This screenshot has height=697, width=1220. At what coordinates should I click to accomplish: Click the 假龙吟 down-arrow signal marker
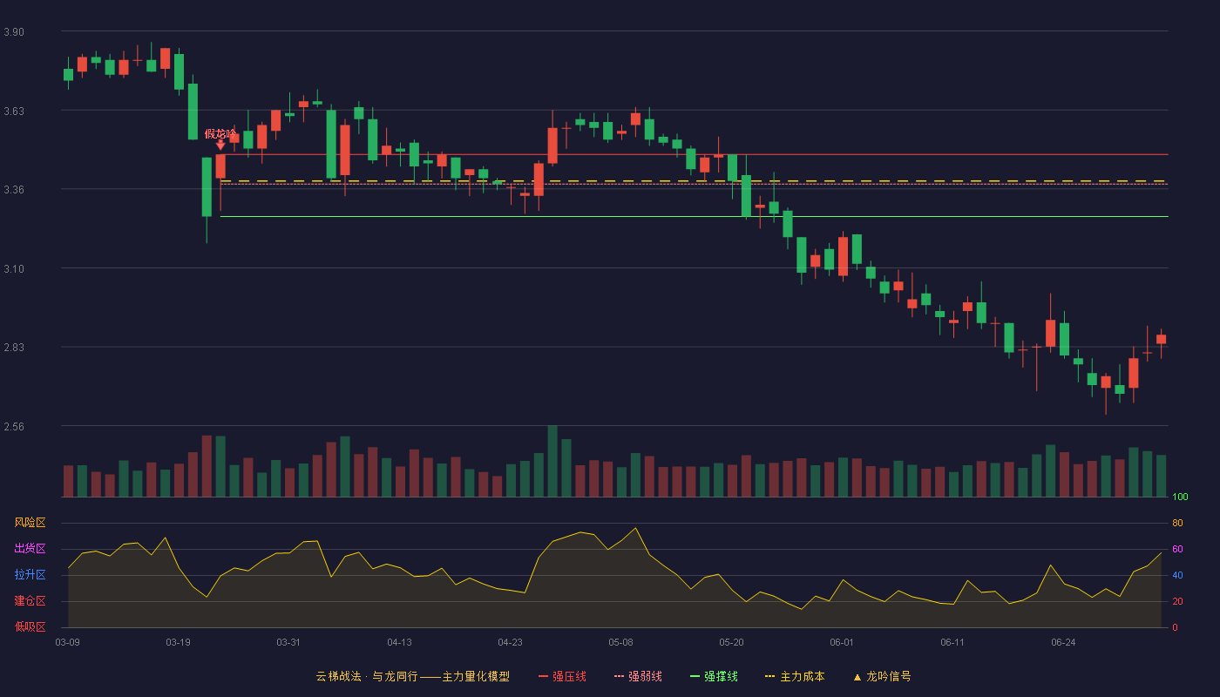[x=220, y=145]
